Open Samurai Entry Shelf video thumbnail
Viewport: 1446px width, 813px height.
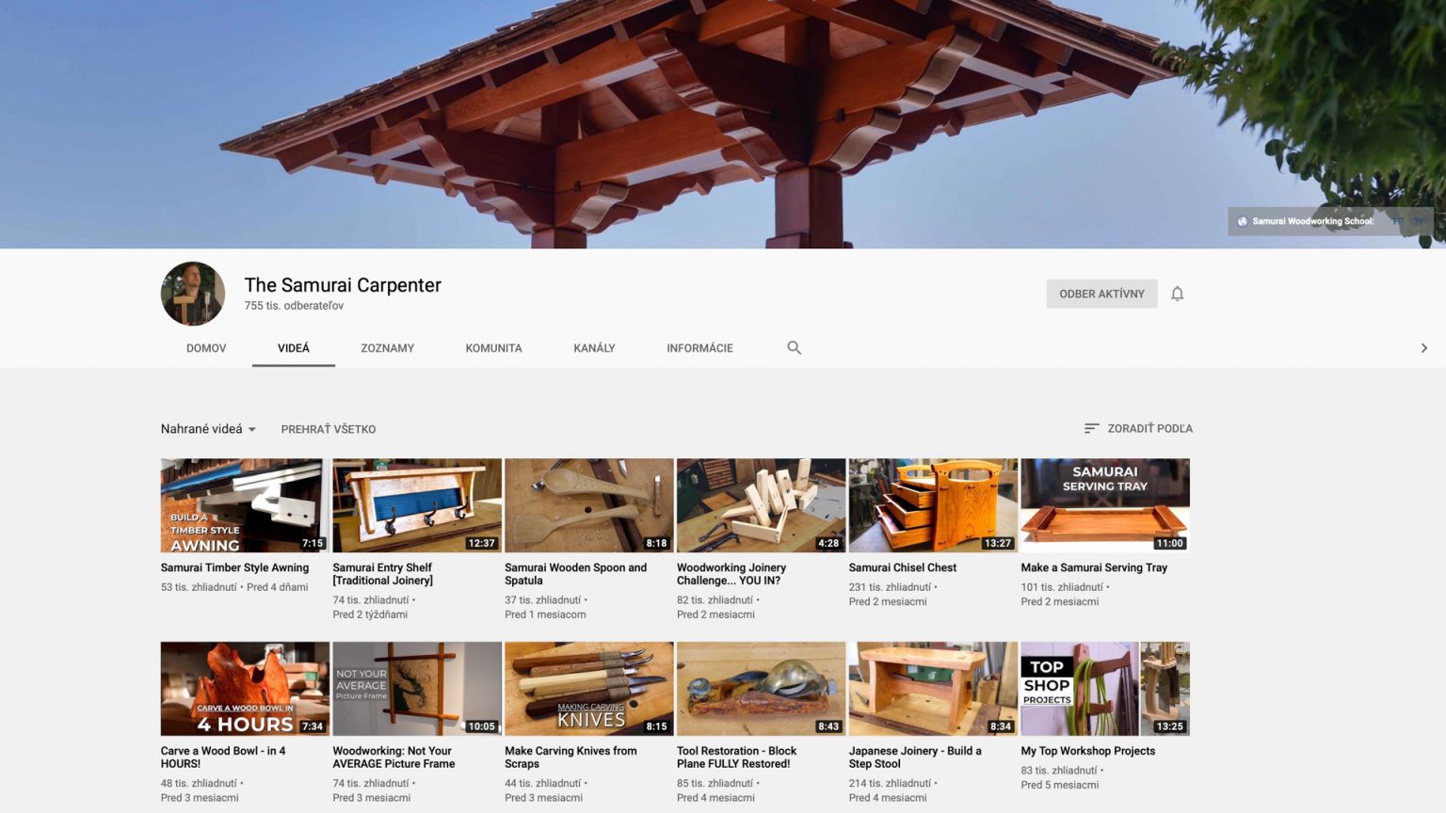[x=417, y=505]
